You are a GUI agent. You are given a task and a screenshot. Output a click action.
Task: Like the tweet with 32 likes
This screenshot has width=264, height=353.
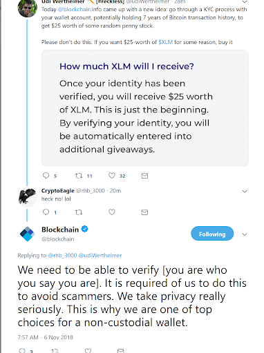click(x=112, y=176)
